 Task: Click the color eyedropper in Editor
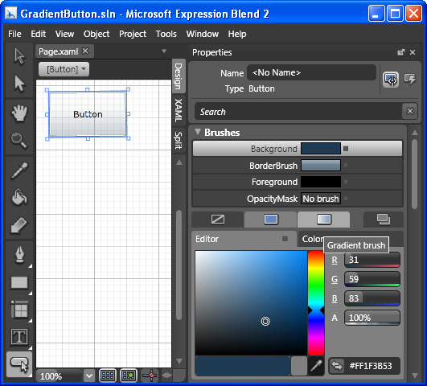(x=316, y=366)
